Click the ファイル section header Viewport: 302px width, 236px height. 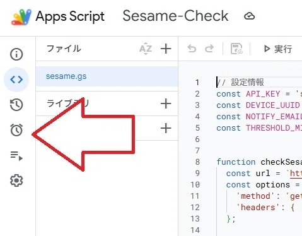64,49
